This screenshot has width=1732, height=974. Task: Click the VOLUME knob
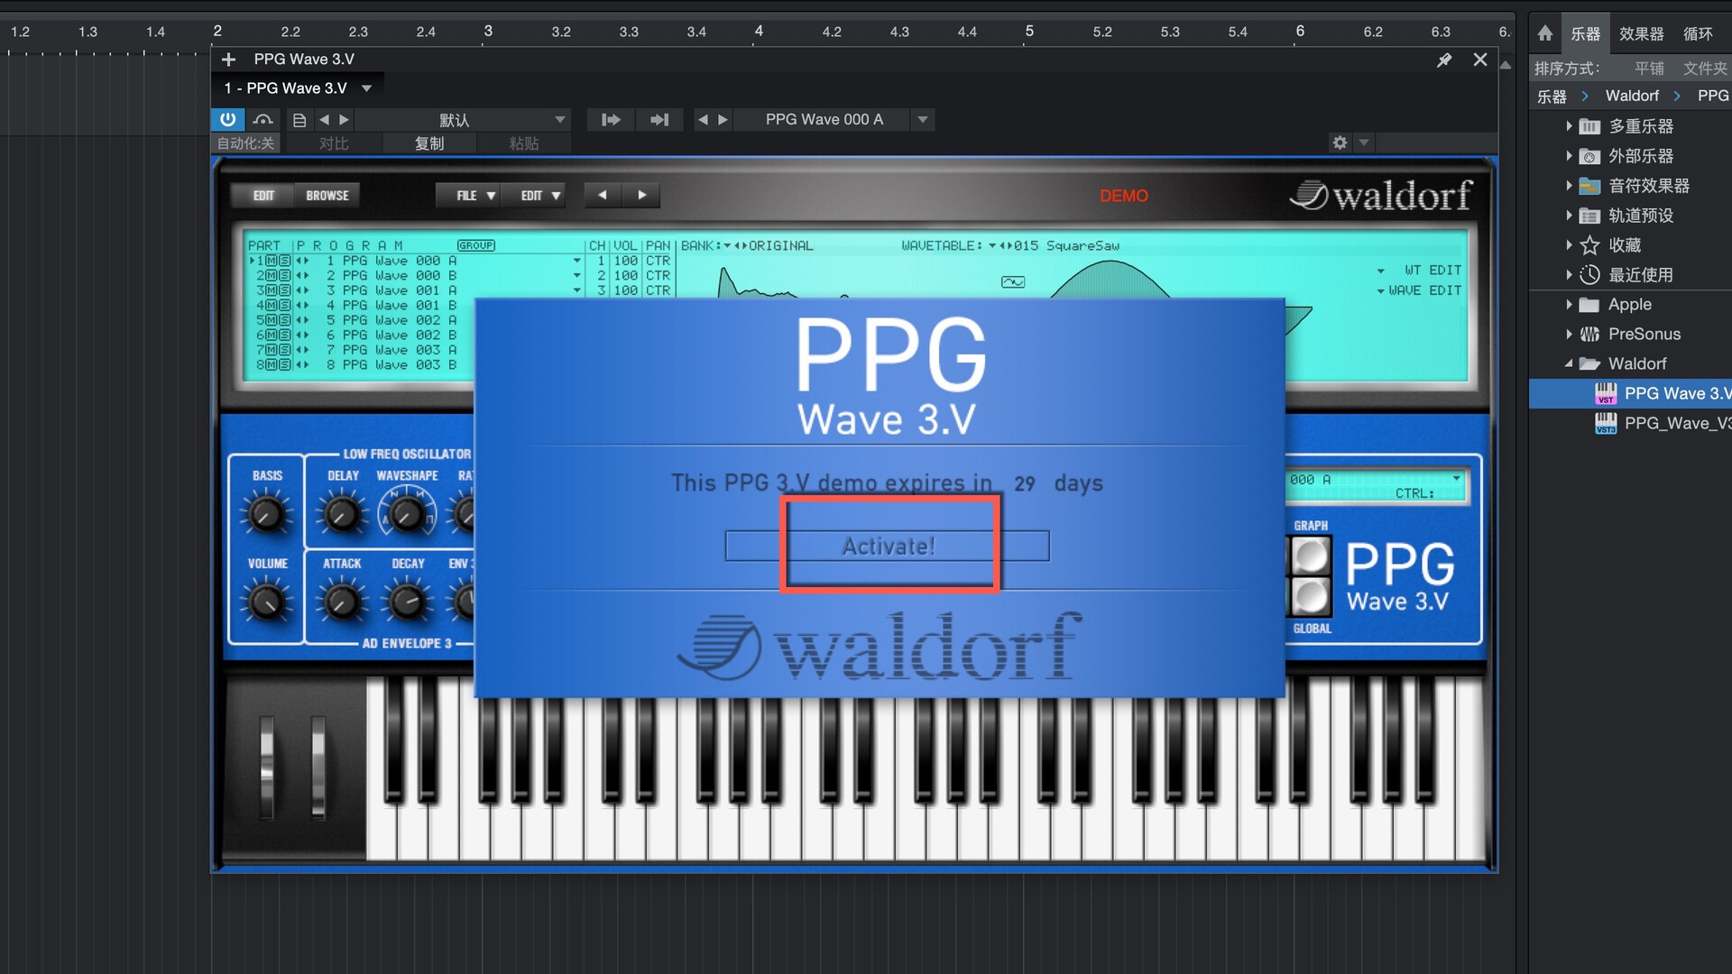266,602
